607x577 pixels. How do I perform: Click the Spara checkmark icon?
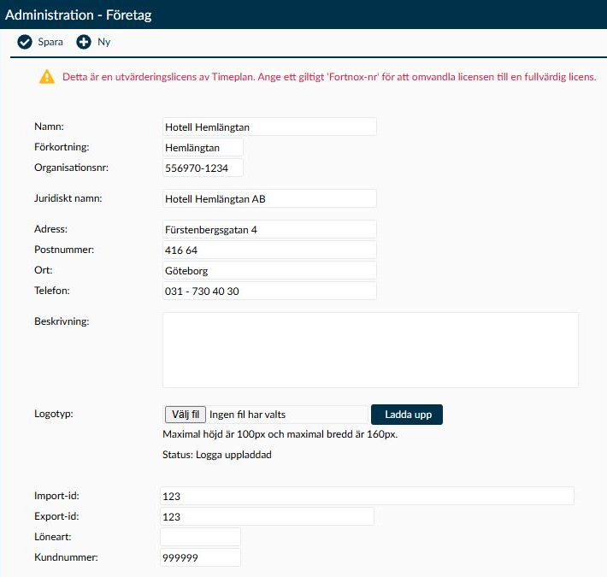(x=25, y=42)
